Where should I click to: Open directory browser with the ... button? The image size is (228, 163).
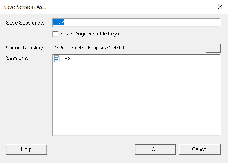click(x=213, y=48)
